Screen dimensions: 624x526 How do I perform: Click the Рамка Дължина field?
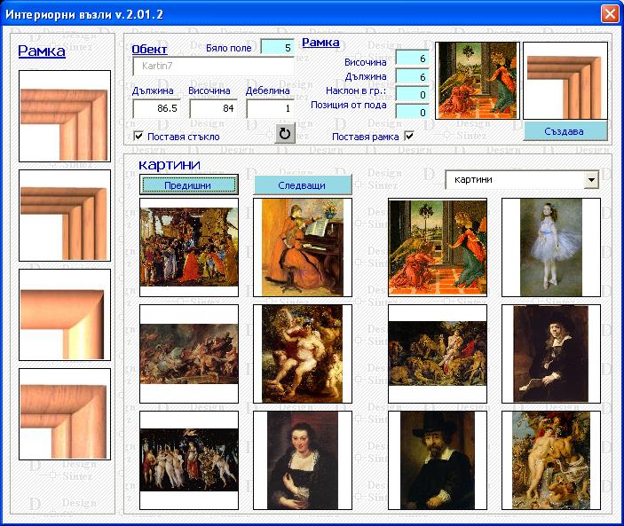(x=412, y=76)
